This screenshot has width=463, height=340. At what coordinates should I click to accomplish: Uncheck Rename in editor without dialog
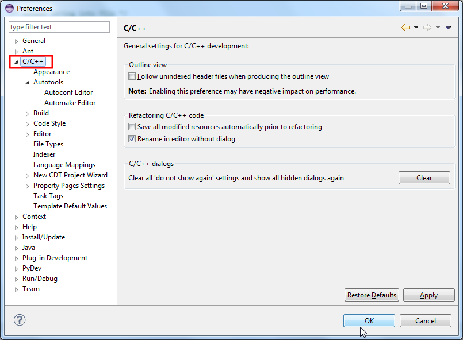coord(132,139)
